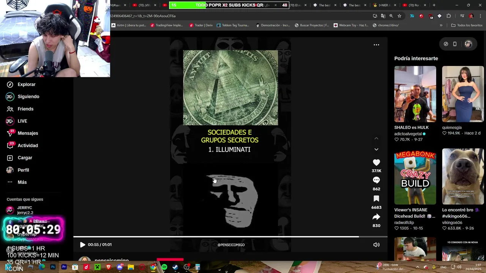This screenshot has height=273, width=486.
Task: Open Tekken Tag Tournament bookmark
Action: tap(233, 25)
